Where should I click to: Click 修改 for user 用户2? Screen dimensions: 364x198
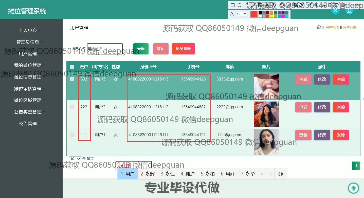322,107
